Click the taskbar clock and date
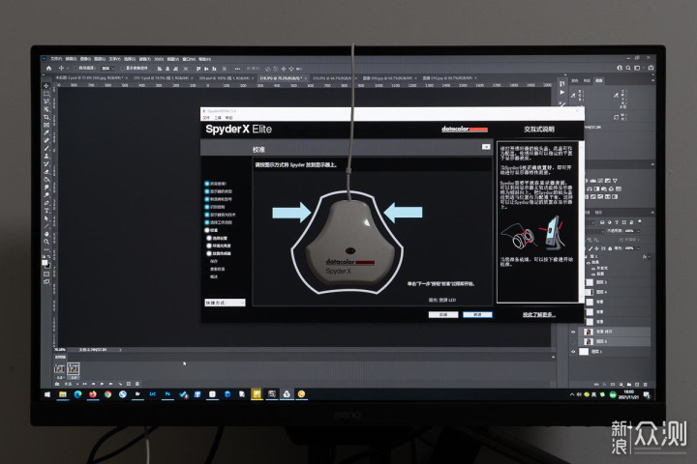The width and height of the screenshot is (697, 464). click(x=628, y=394)
